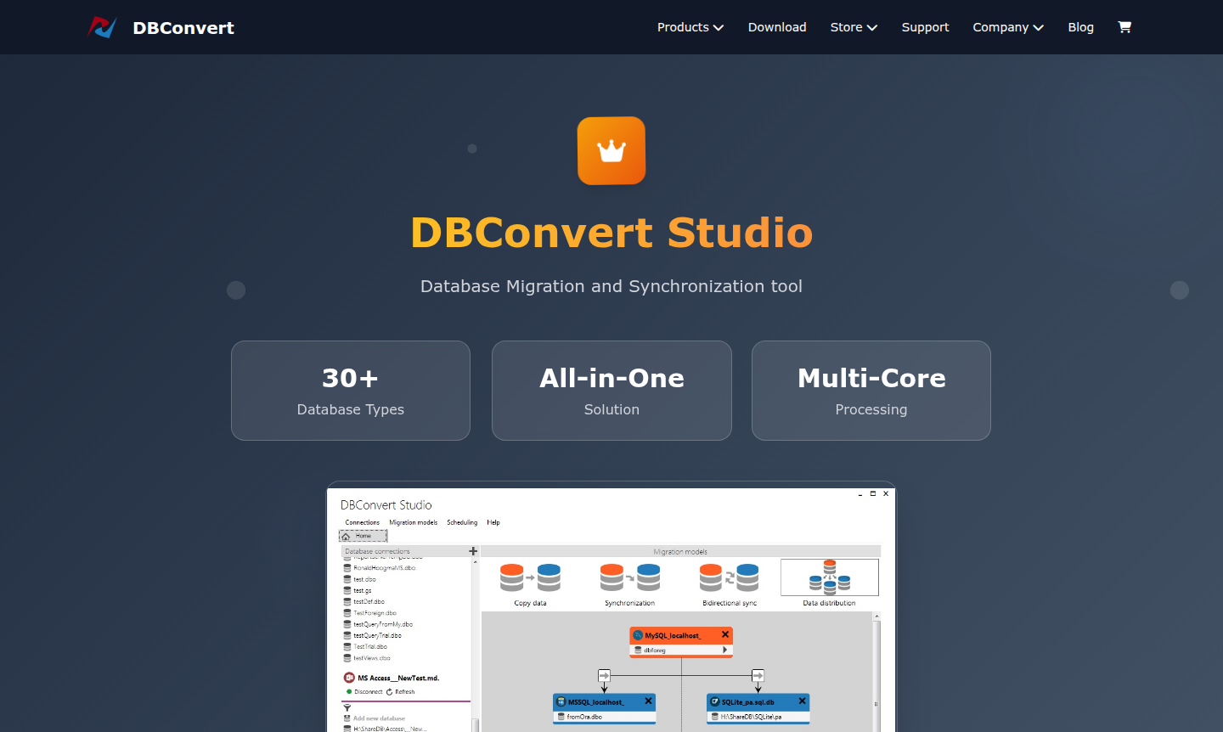Click the orange crown app icon
Screen dimensions: 1223x732
[611, 150]
